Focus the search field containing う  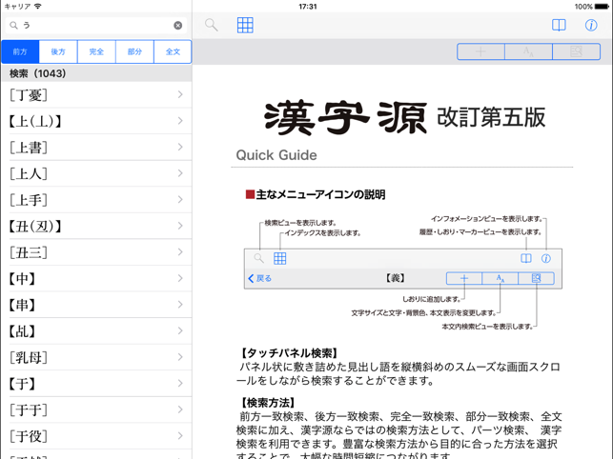(95, 26)
